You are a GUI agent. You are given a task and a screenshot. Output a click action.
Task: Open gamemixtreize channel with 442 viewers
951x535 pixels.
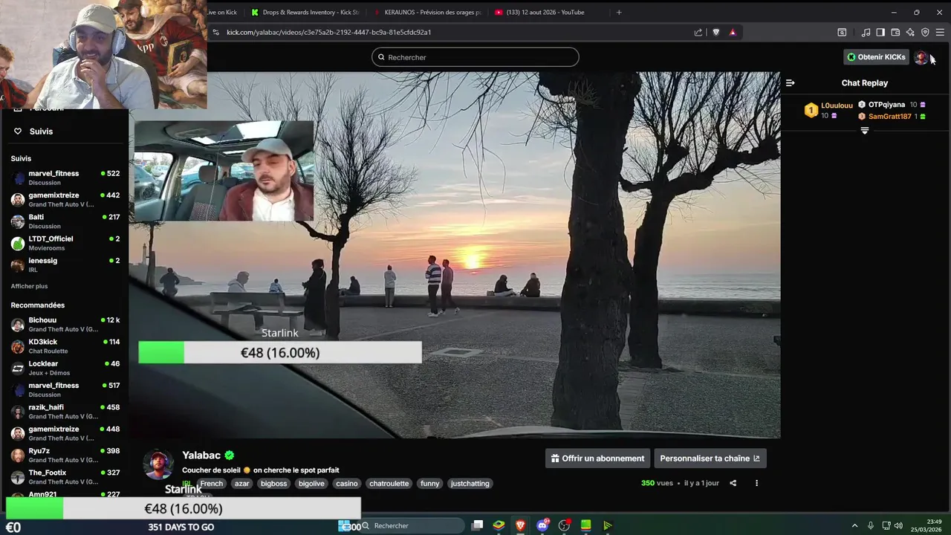point(65,199)
